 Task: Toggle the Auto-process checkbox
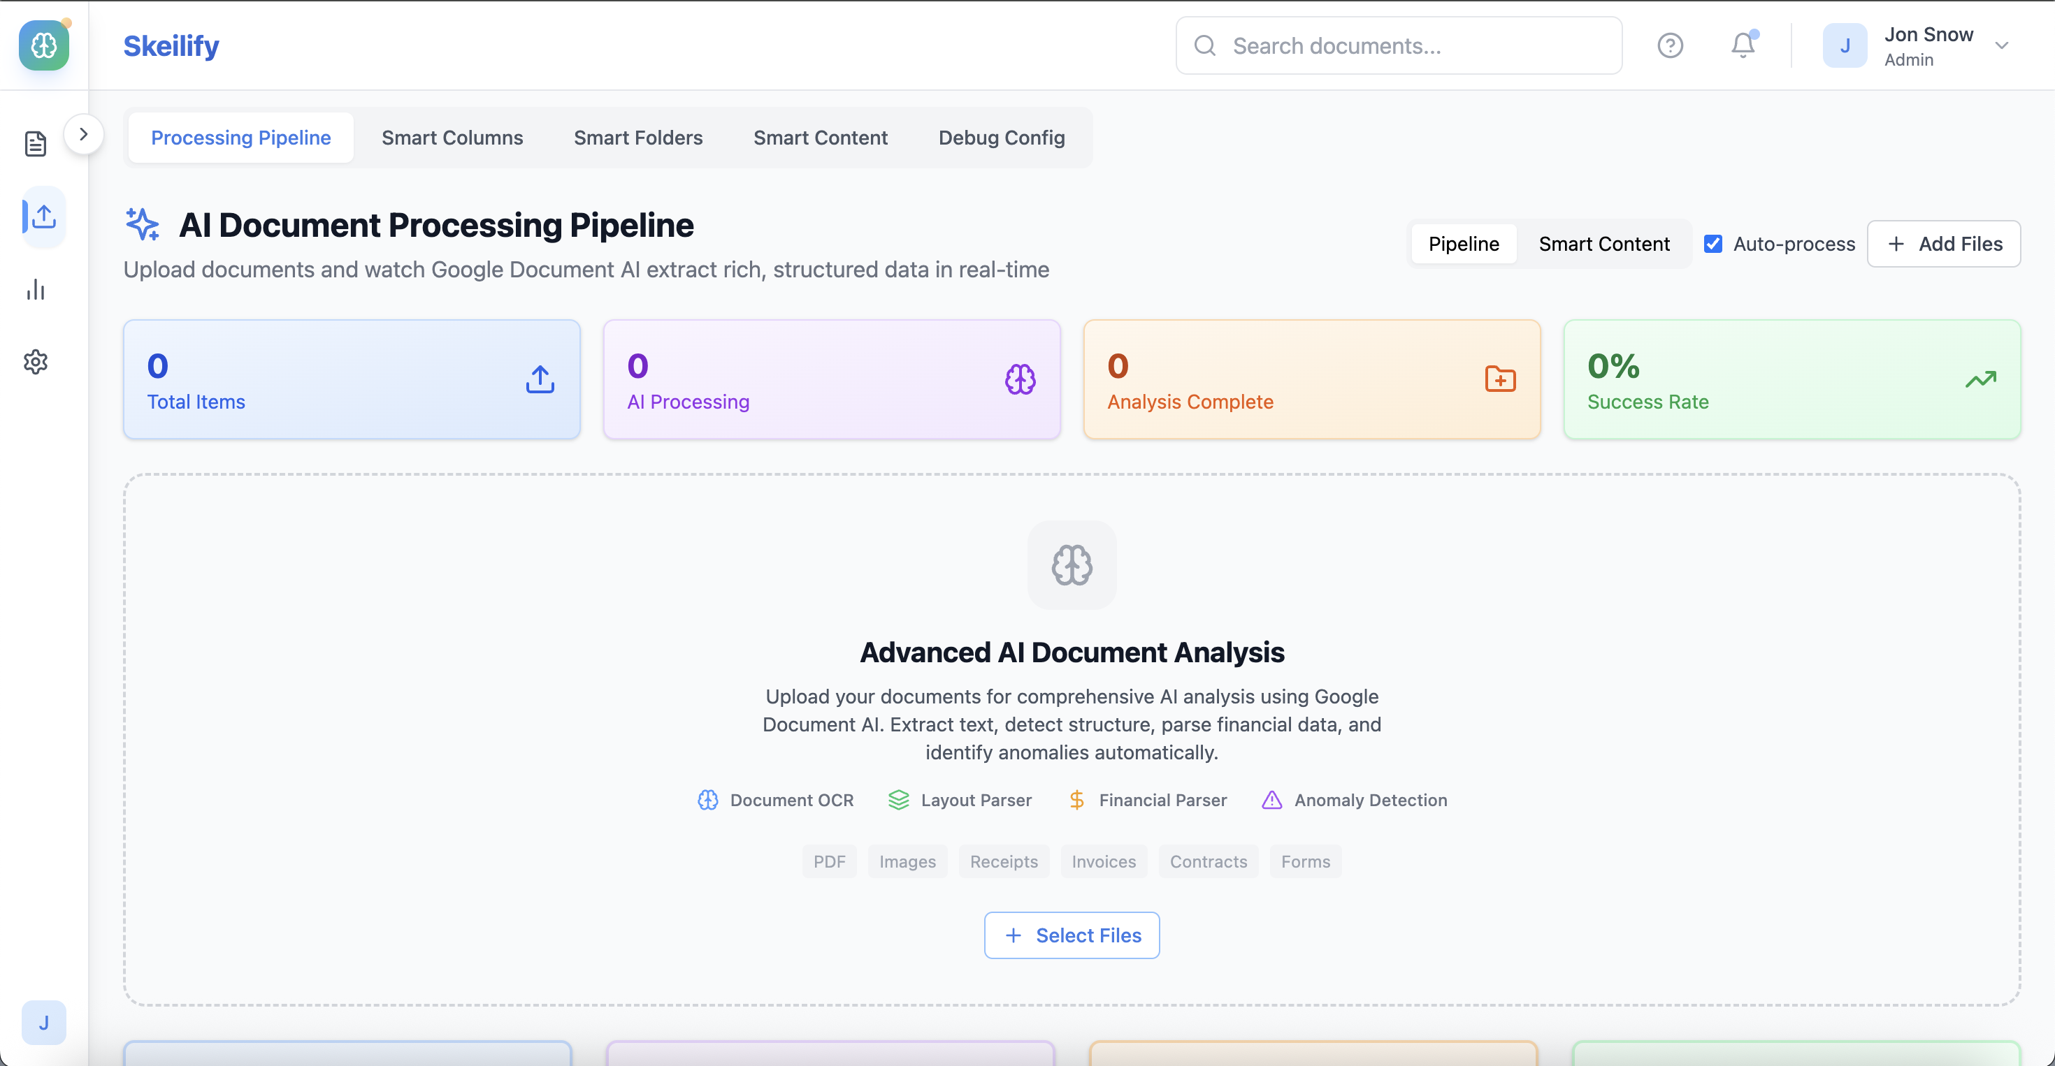click(1713, 244)
